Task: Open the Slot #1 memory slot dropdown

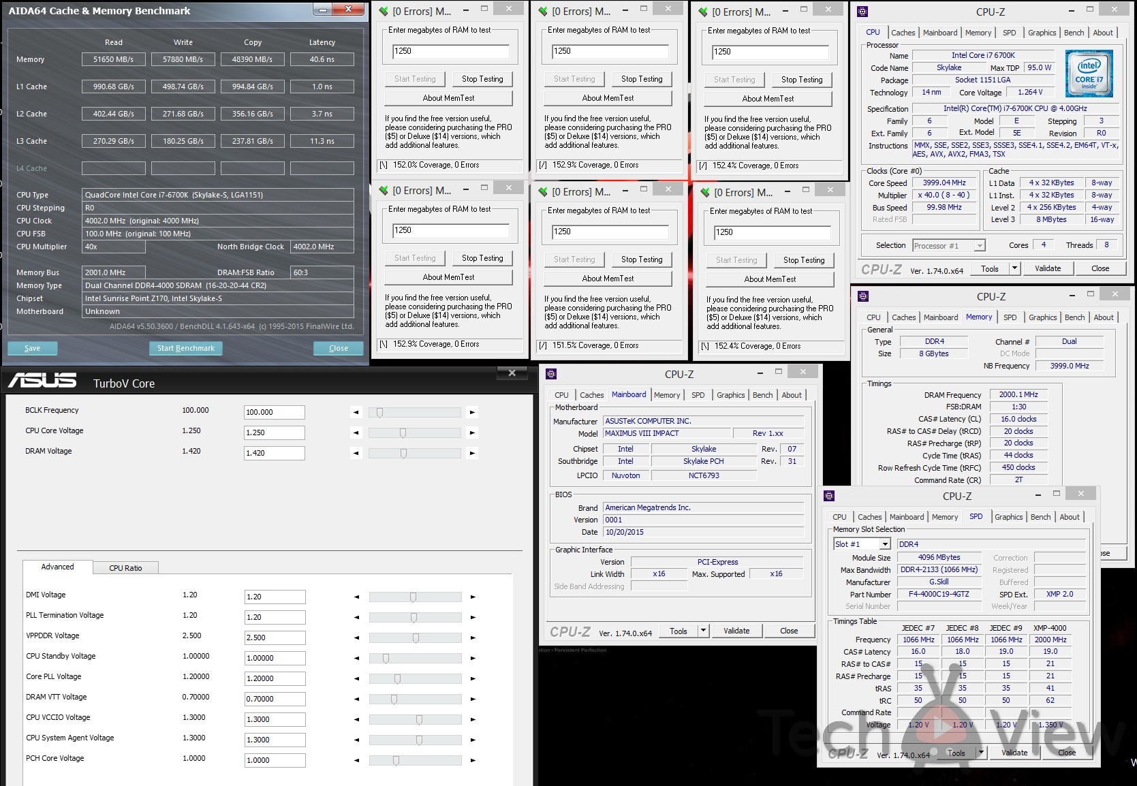Action: 885,544
